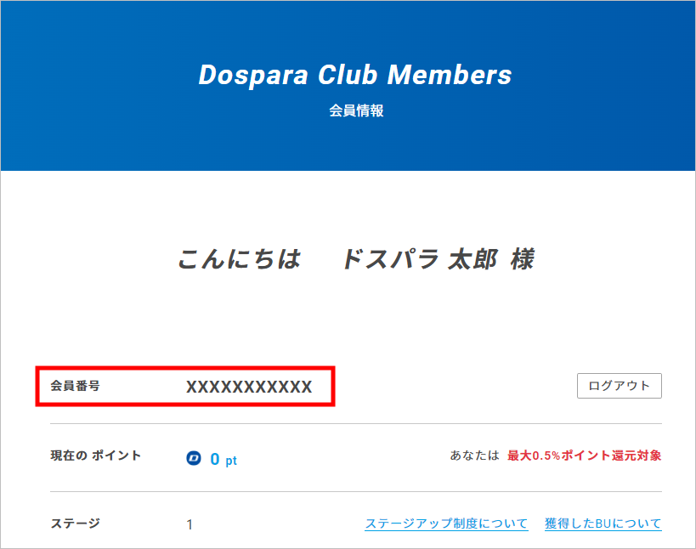
Task: Open ステージアップ制度について link
Action: pyautogui.click(x=446, y=524)
